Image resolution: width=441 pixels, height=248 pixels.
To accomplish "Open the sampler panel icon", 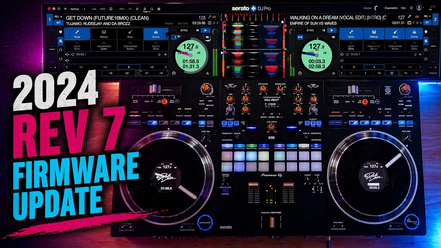I will pyautogui.click(x=137, y=9).
